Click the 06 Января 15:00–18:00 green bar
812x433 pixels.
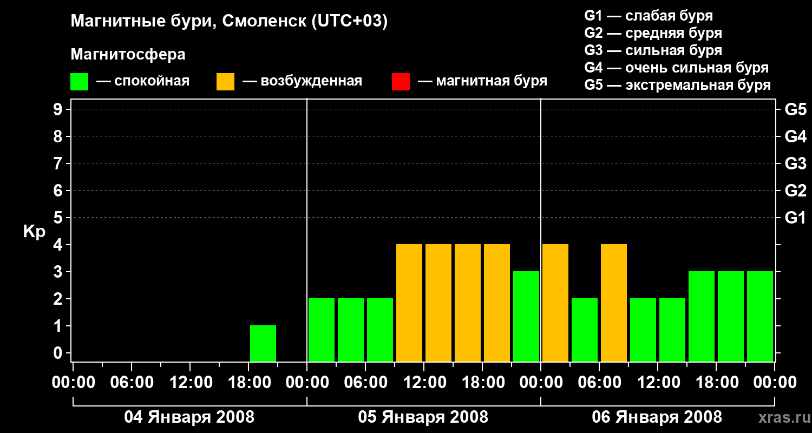pyautogui.click(x=702, y=316)
